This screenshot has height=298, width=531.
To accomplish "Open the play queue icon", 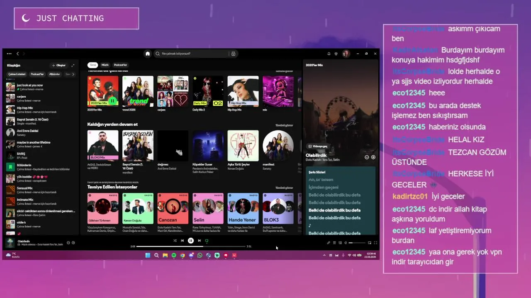I will pos(334,243).
